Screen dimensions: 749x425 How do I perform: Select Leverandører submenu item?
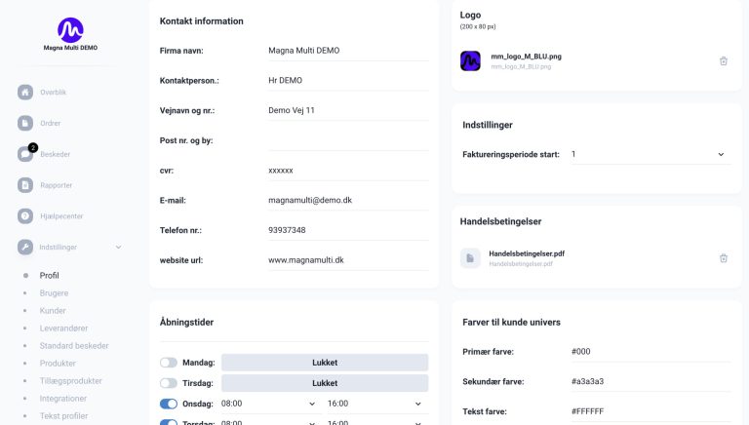63,328
